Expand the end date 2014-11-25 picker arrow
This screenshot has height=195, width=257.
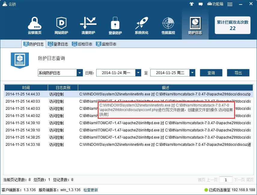pyautogui.click(x=192, y=73)
